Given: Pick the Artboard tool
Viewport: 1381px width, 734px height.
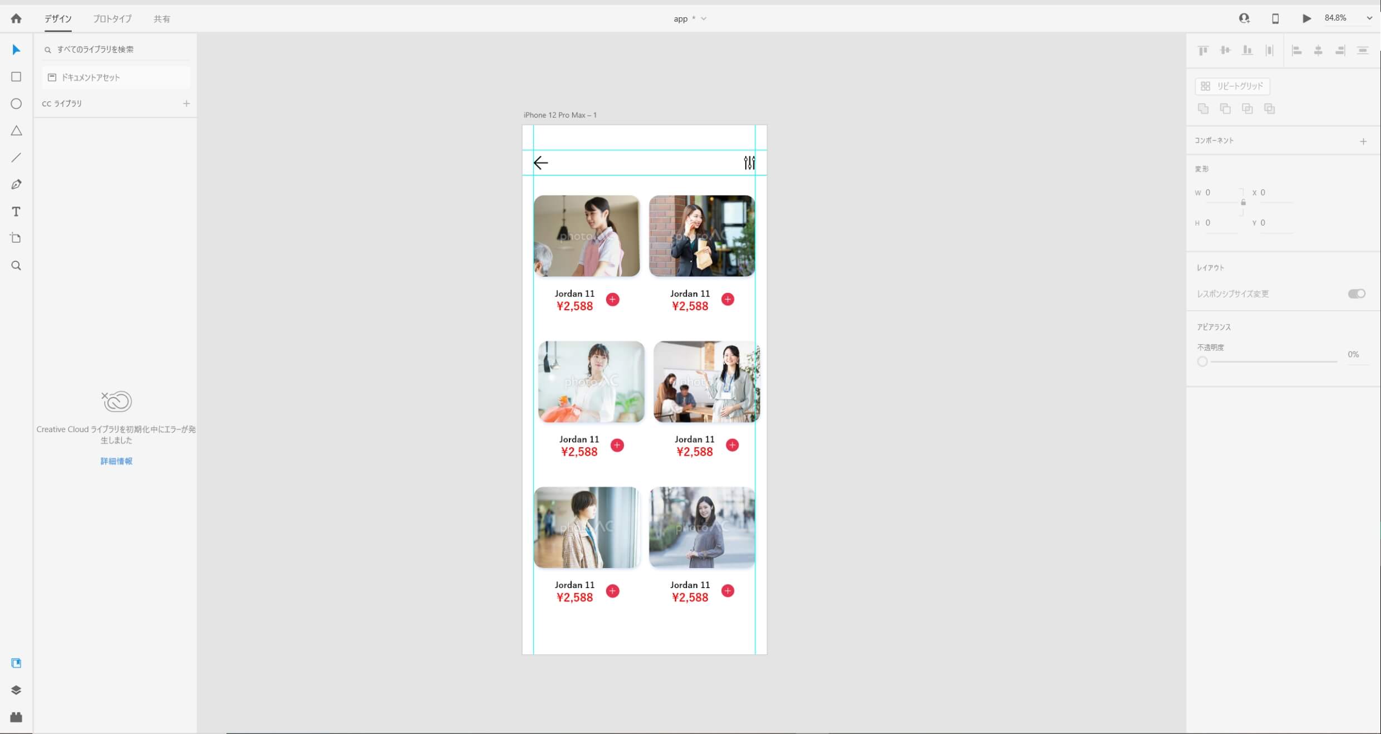Looking at the screenshot, I should point(16,238).
